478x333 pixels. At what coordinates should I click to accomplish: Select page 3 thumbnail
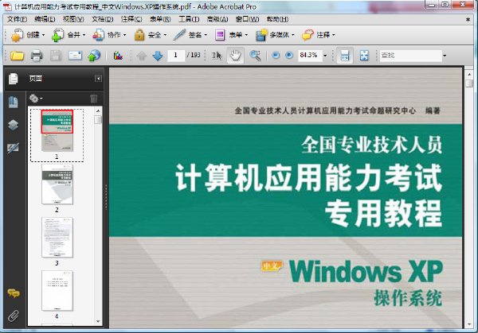57,238
